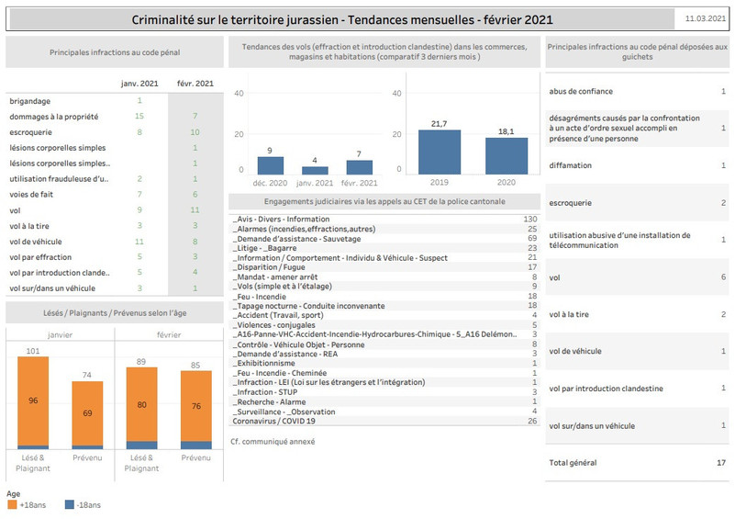Click the janv. 2021 column header
Image resolution: width=746 pixels, height=519 pixels.
pyautogui.click(x=139, y=84)
